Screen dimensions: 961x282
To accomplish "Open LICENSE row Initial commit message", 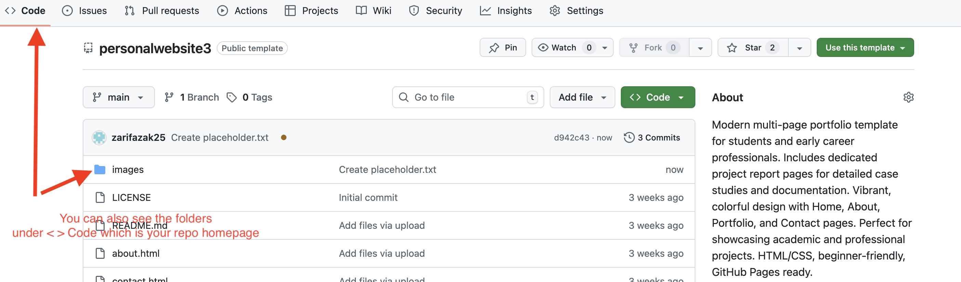I will tap(368, 197).
